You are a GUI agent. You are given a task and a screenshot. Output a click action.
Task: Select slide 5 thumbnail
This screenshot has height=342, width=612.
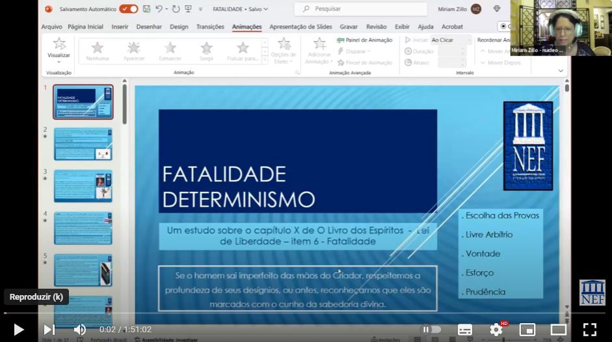83,270
